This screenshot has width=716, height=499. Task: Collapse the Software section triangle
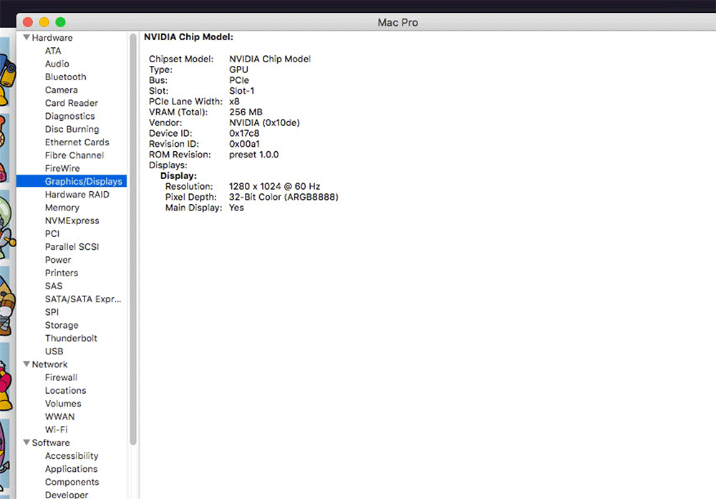(x=26, y=443)
